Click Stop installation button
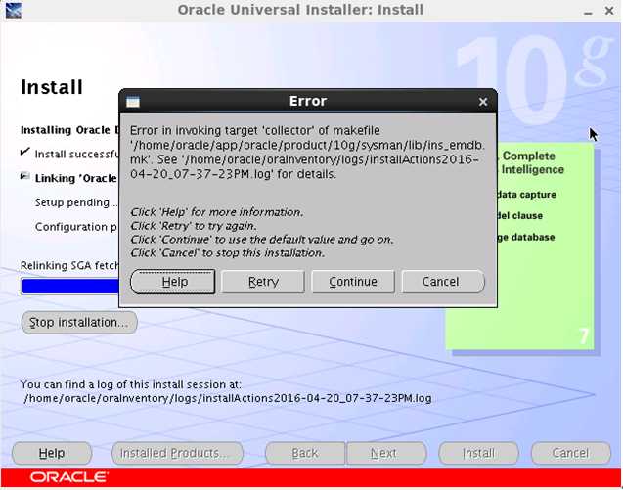 click(79, 323)
